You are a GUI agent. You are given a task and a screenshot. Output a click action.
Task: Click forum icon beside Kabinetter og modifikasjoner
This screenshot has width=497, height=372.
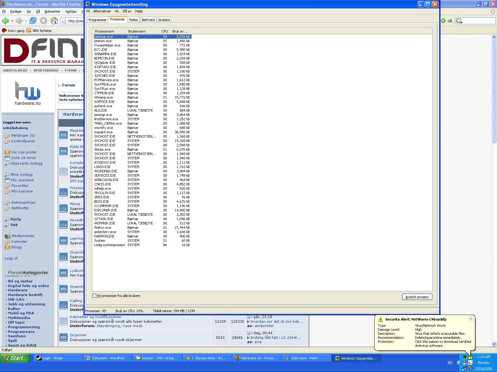(x=63, y=321)
